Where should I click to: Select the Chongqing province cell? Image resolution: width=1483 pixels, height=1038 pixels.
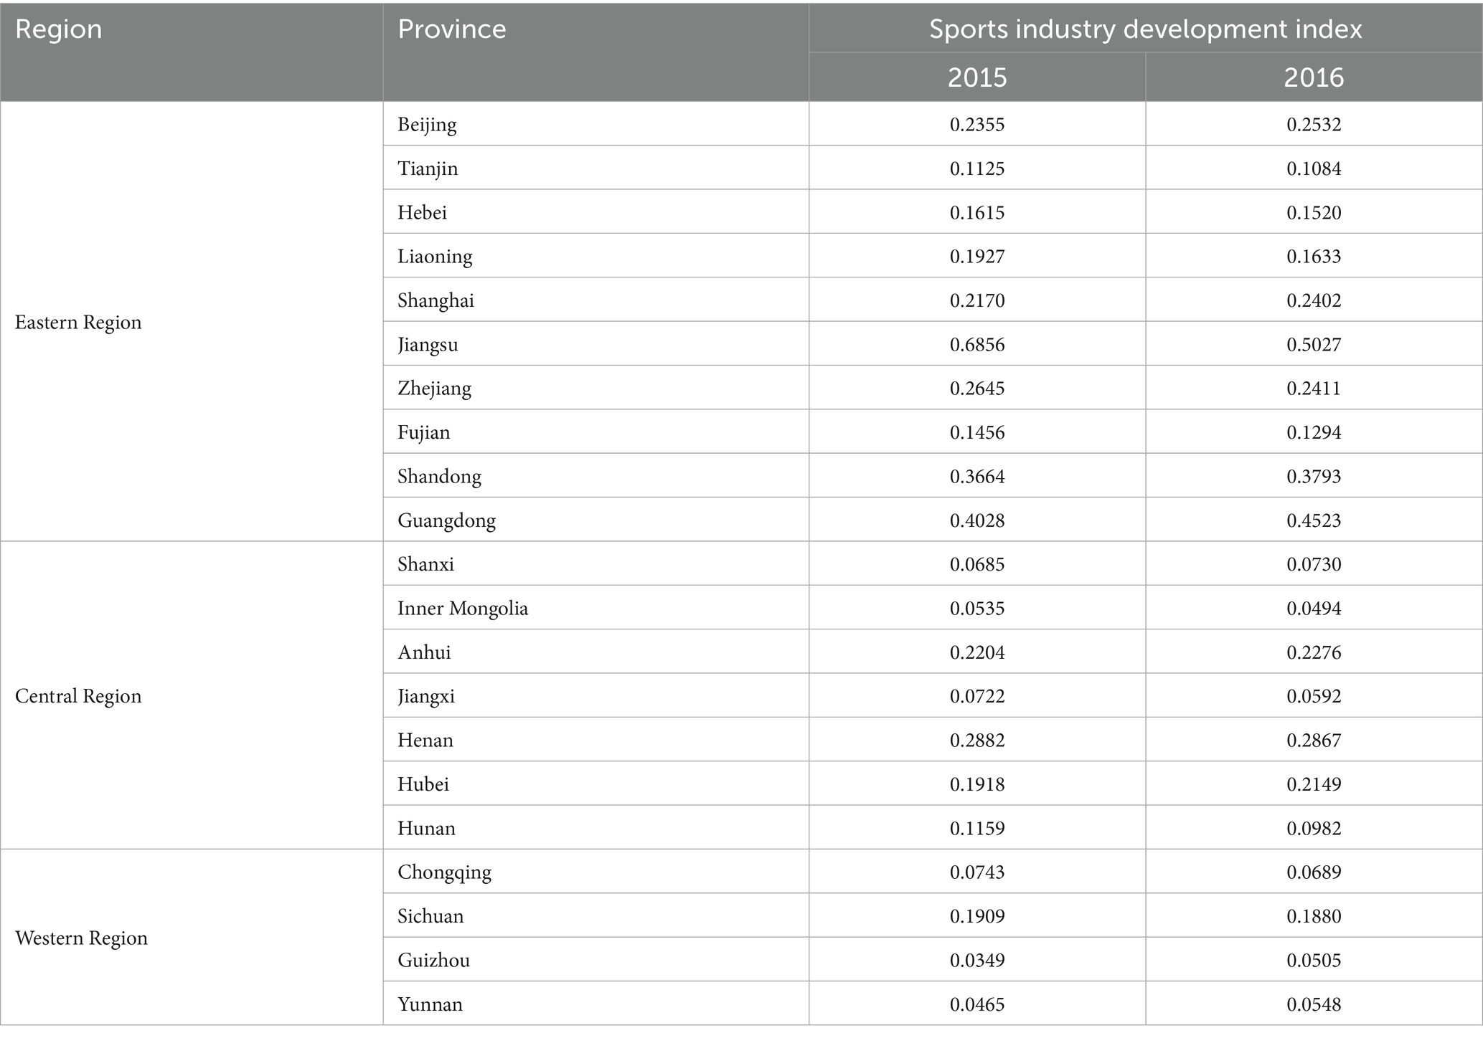(x=445, y=872)
